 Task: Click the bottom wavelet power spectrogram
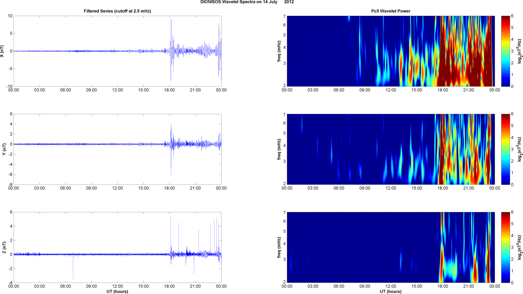point(391,247)
